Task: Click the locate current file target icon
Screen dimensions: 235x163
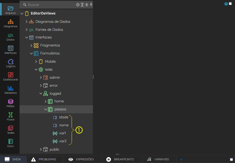Action: (78, 5)
